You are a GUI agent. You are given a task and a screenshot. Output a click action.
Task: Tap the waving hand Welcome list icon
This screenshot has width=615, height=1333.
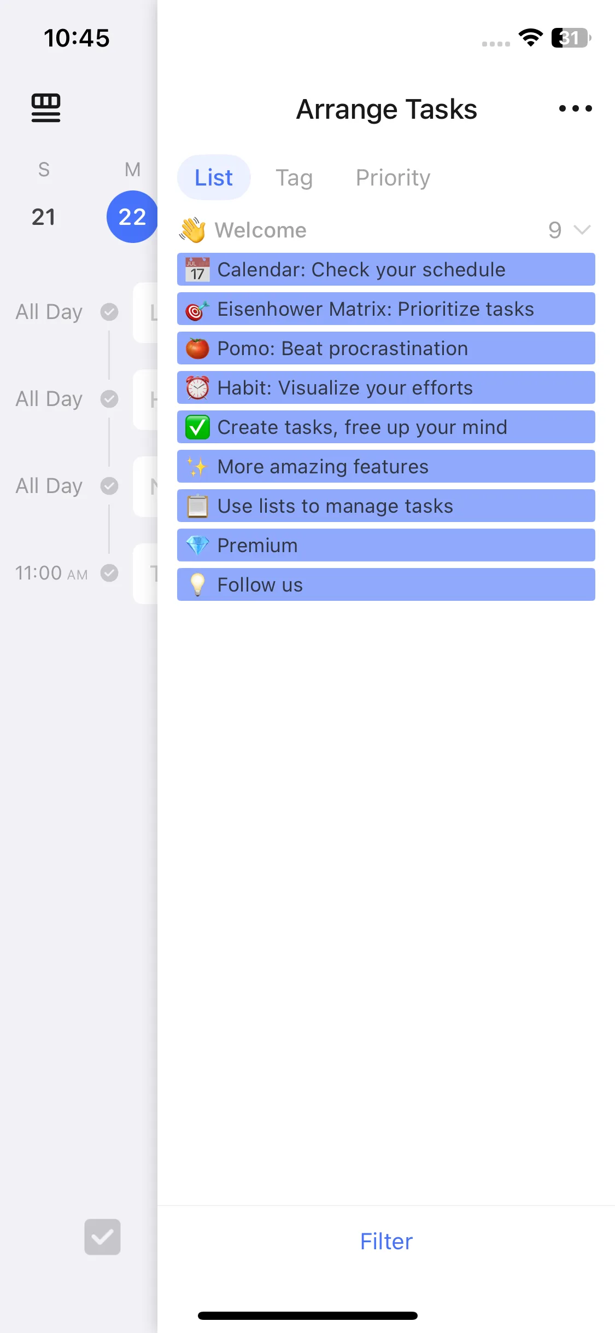coord(192,230)
